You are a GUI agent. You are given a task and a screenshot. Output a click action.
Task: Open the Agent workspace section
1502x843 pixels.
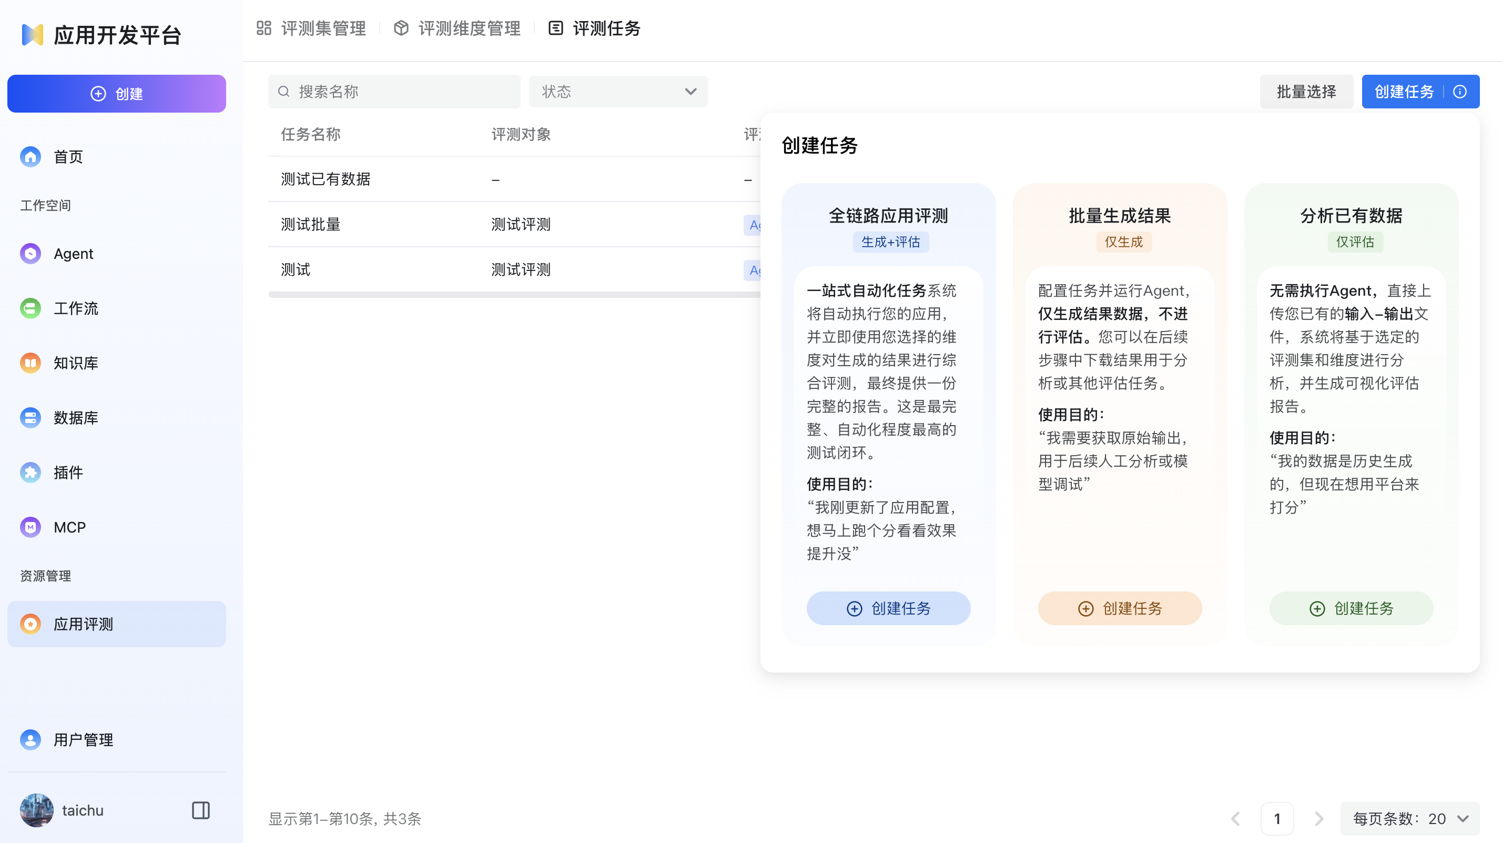pyautogui.click(x=73, y=253)
